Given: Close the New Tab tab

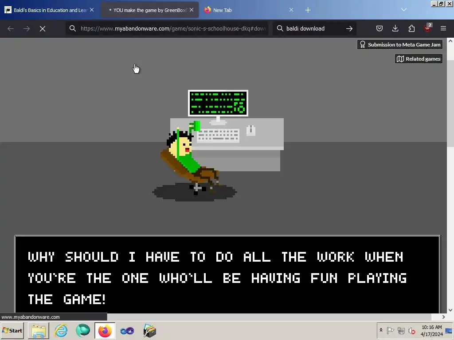Looking at the screenshot, I should [291, 10].
